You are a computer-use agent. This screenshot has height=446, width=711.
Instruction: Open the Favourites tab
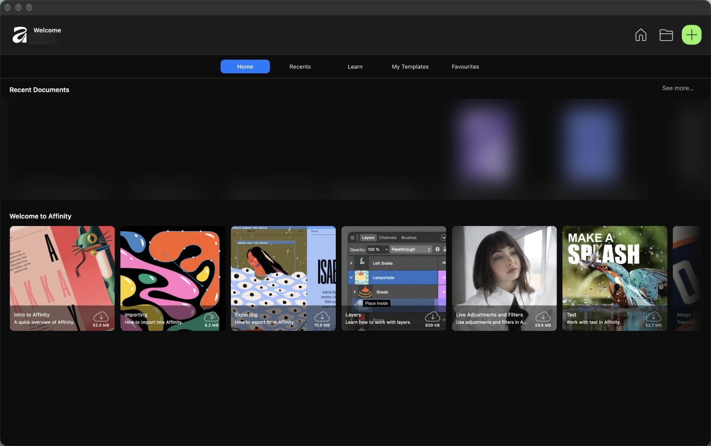point(465,67)
